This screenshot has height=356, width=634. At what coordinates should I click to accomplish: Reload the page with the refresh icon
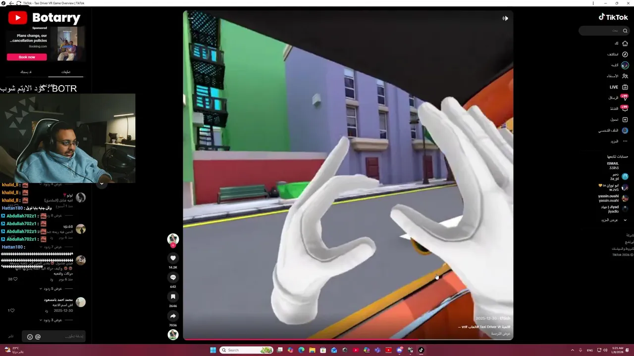point(18,3)
